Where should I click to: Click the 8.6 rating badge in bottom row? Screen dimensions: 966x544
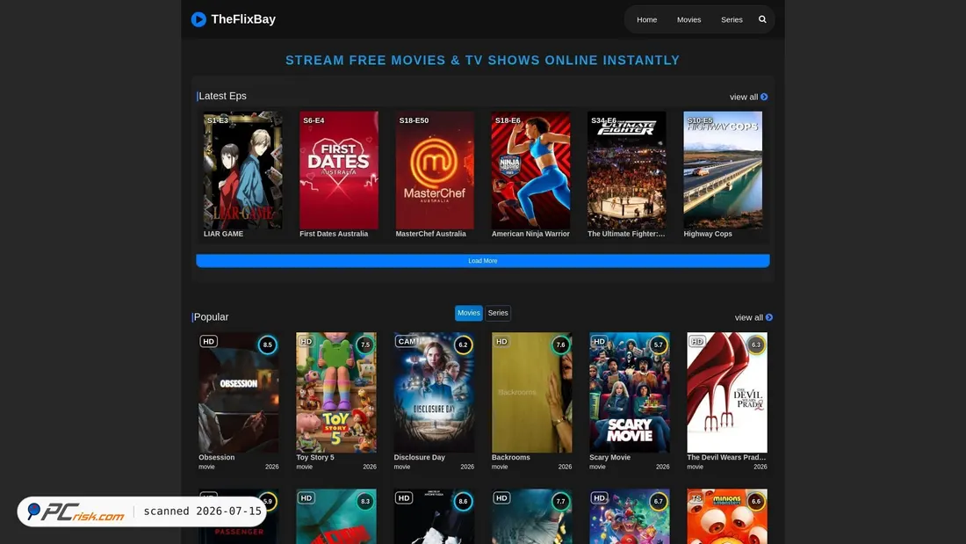coord(463,502)
